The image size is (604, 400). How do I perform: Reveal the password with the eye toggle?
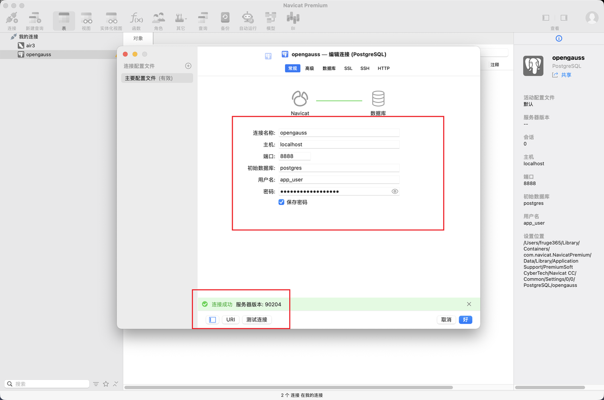coord(395,191)
